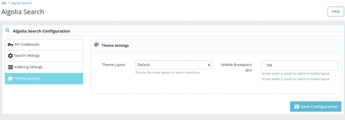
Task: Open the API Credentials tab
Action: 44,45
